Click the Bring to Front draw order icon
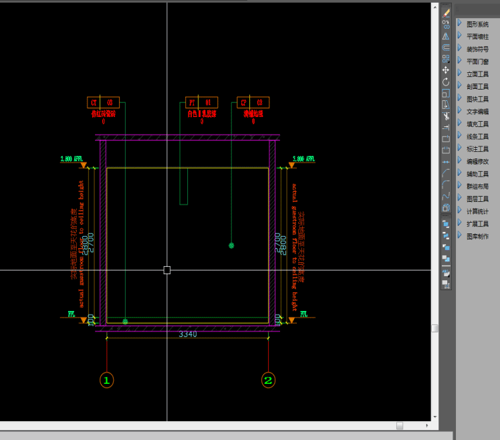The image size is (500, 440). (446, 224)
